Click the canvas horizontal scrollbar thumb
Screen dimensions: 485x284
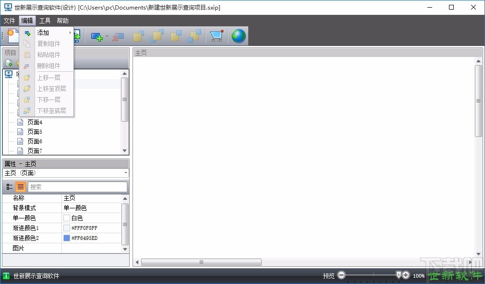(201, 262)
